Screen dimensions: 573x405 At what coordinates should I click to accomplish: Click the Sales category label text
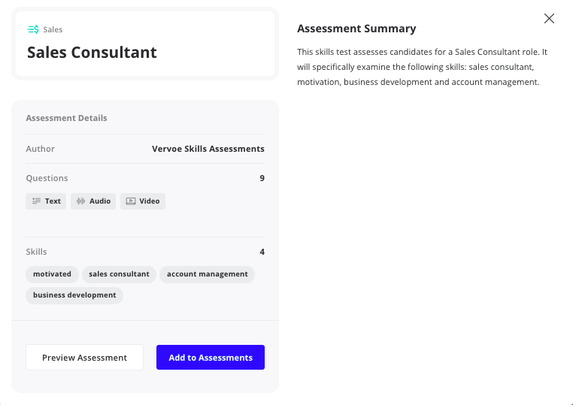53,30
